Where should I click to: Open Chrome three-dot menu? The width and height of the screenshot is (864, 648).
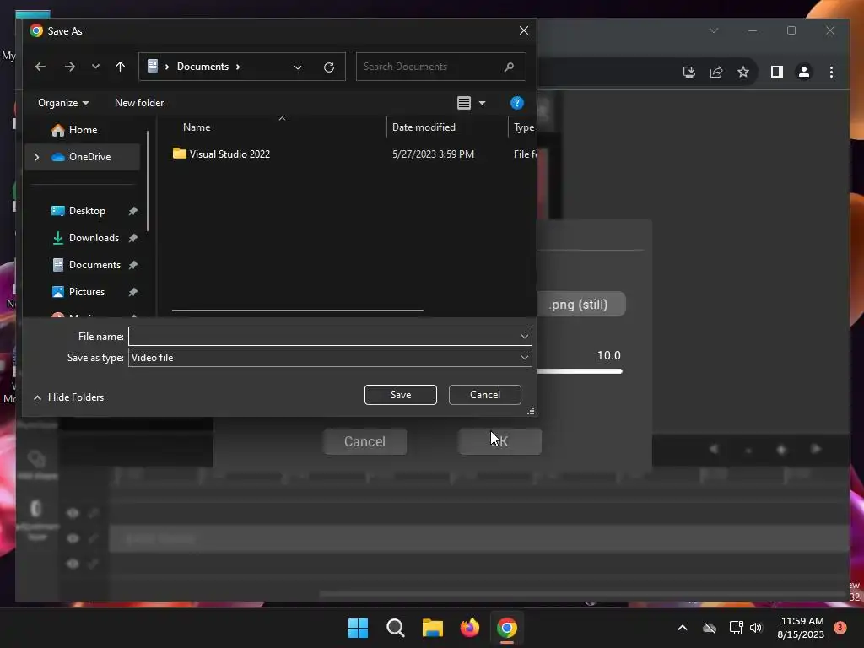(831, 72)
